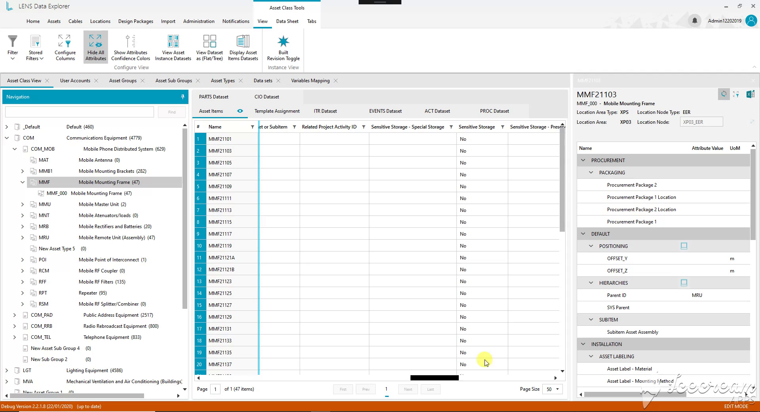Filter the Sensitive Storage column
This screenshot has width=760, height=412.
coord(502,127)
